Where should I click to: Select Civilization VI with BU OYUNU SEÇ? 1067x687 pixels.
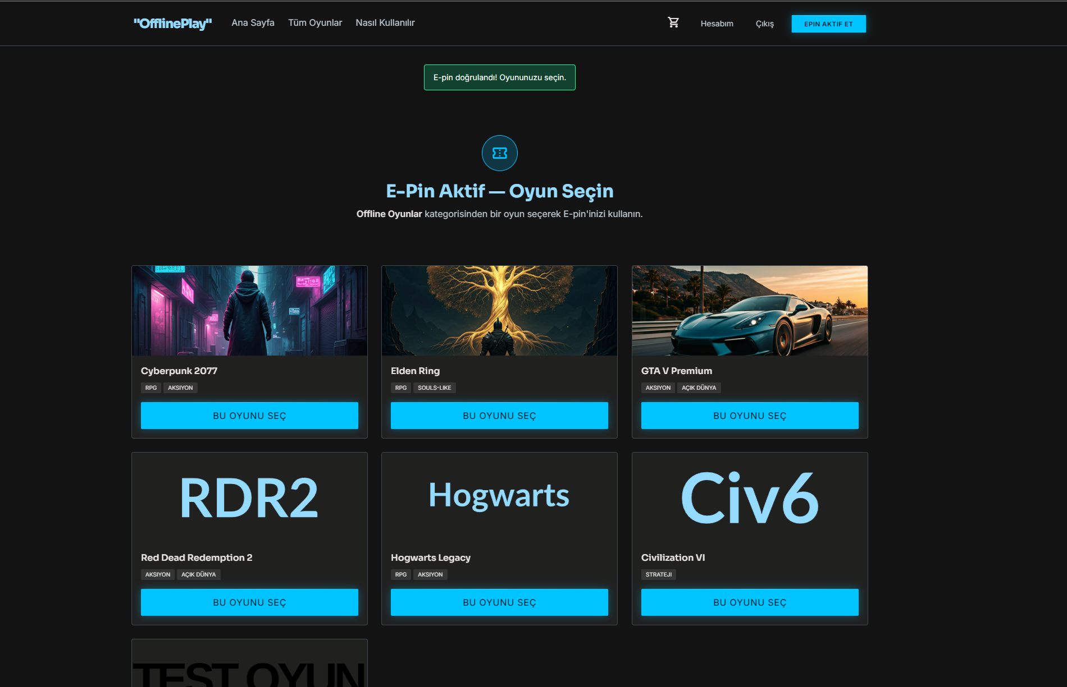pyautogui.click(x=750, y=602)
